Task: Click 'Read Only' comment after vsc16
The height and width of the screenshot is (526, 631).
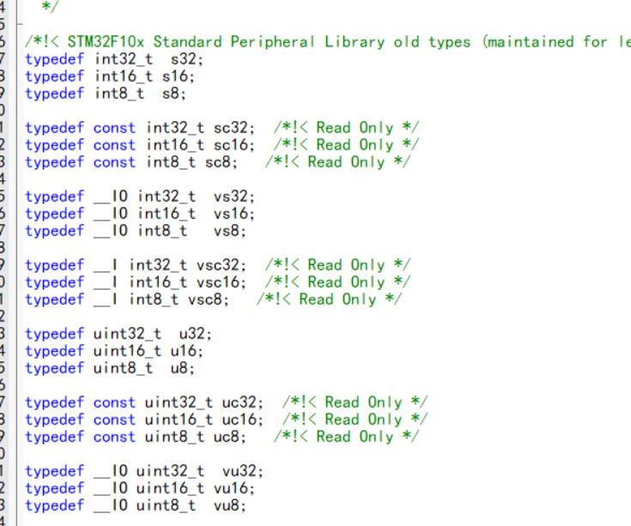Action: (346, 282)
